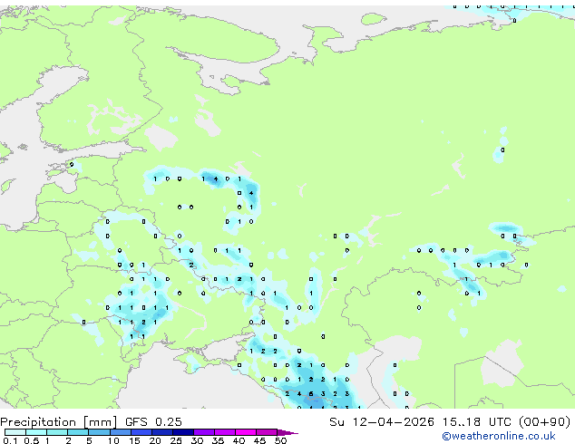Image resolution: width=575 pixels, height=444 pixels.
Task: Select the 'GFS 0.25' model label
Action: (x=153, y=422)
